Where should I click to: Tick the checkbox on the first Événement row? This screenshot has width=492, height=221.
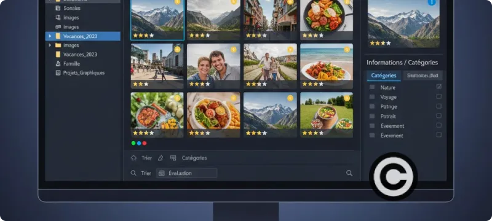pyautogui.click(x=439, y=125)
